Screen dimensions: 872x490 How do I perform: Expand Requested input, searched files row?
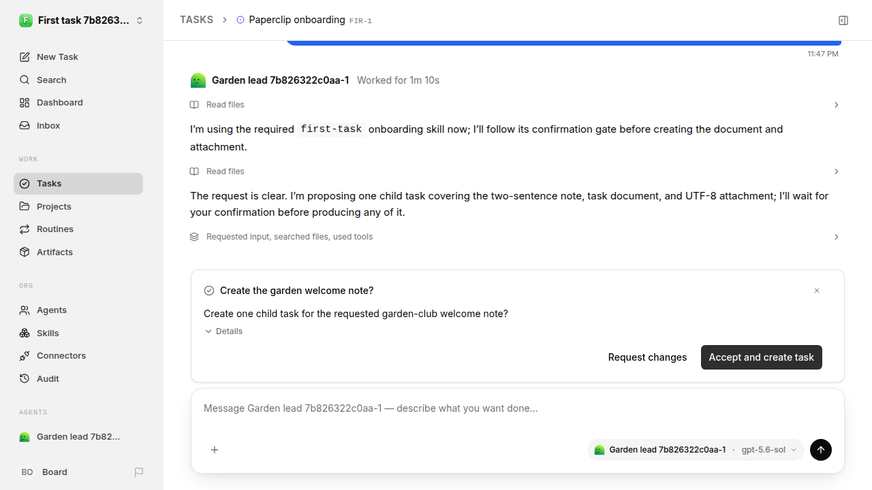tap(515, 237)
